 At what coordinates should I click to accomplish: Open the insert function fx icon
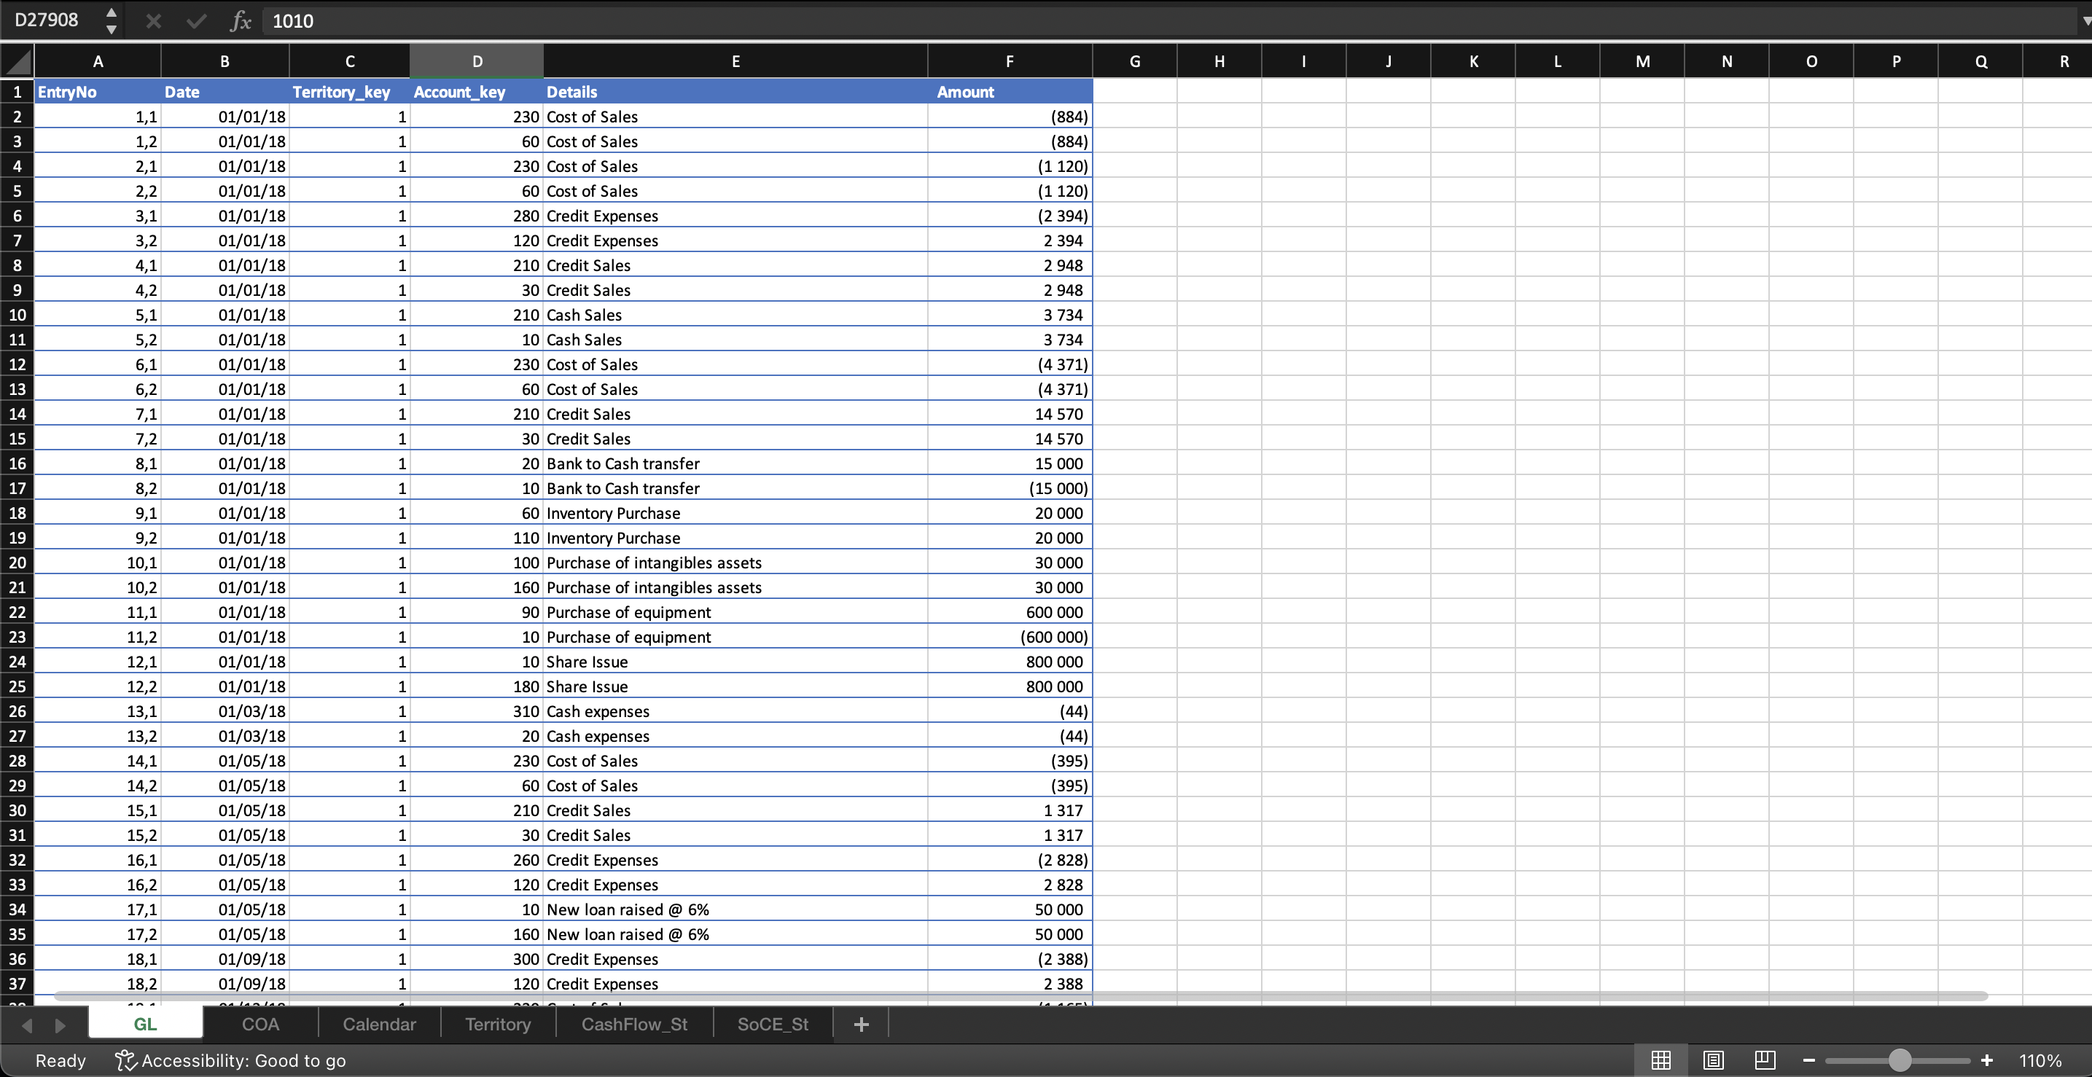(x=241, y=21)
